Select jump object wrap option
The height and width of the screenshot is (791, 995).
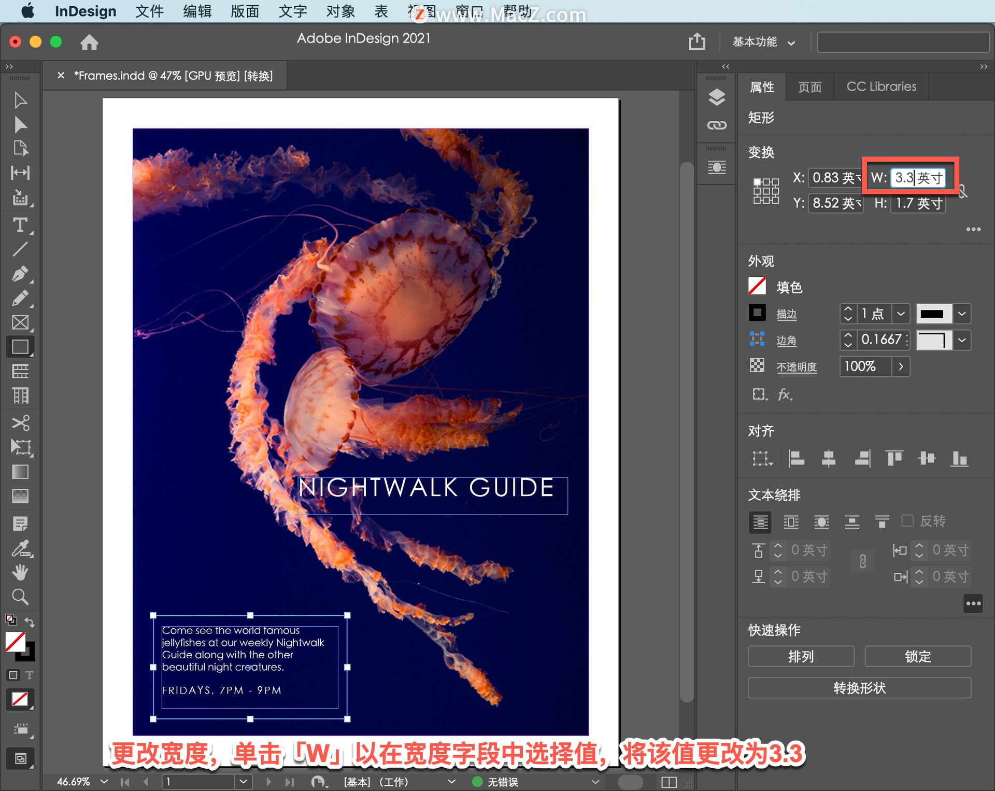point(851,521)
